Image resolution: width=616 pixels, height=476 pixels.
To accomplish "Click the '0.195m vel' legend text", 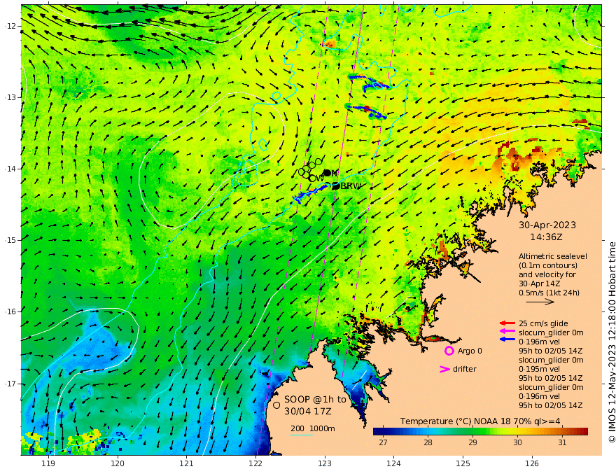I will (540, 369).
